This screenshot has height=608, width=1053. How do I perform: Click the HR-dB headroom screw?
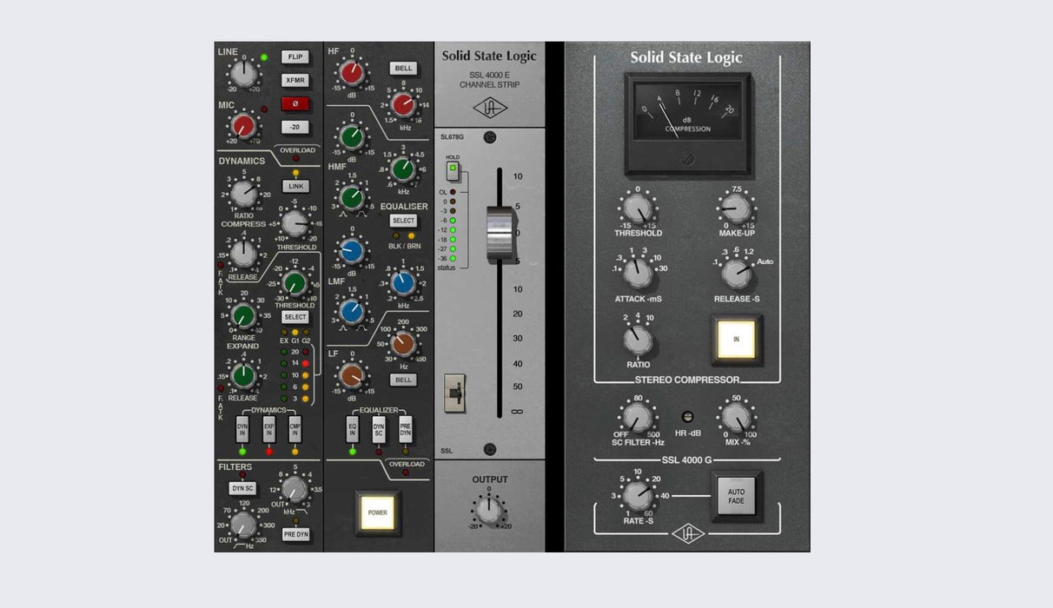[687, 418]
